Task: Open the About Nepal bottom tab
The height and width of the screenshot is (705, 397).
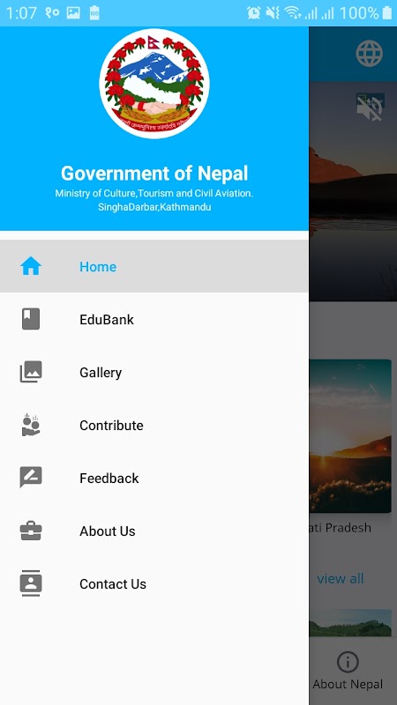Action: click(348, 671)
